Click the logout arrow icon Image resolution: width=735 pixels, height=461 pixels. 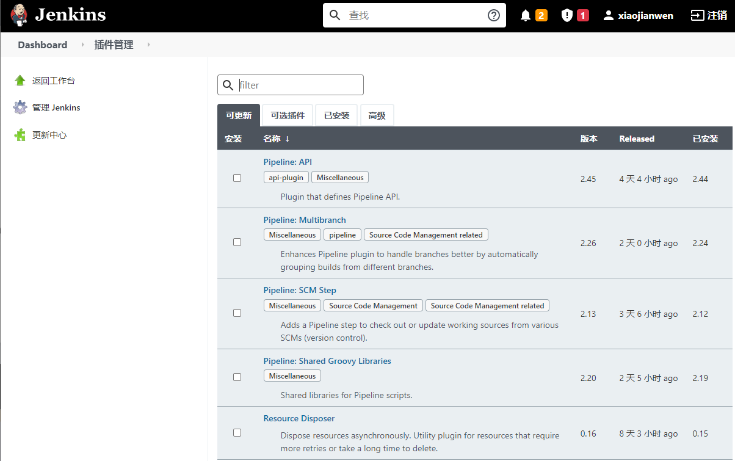[x=697, y=16]
